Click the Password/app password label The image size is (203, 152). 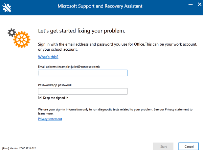[x=55, y=85]
